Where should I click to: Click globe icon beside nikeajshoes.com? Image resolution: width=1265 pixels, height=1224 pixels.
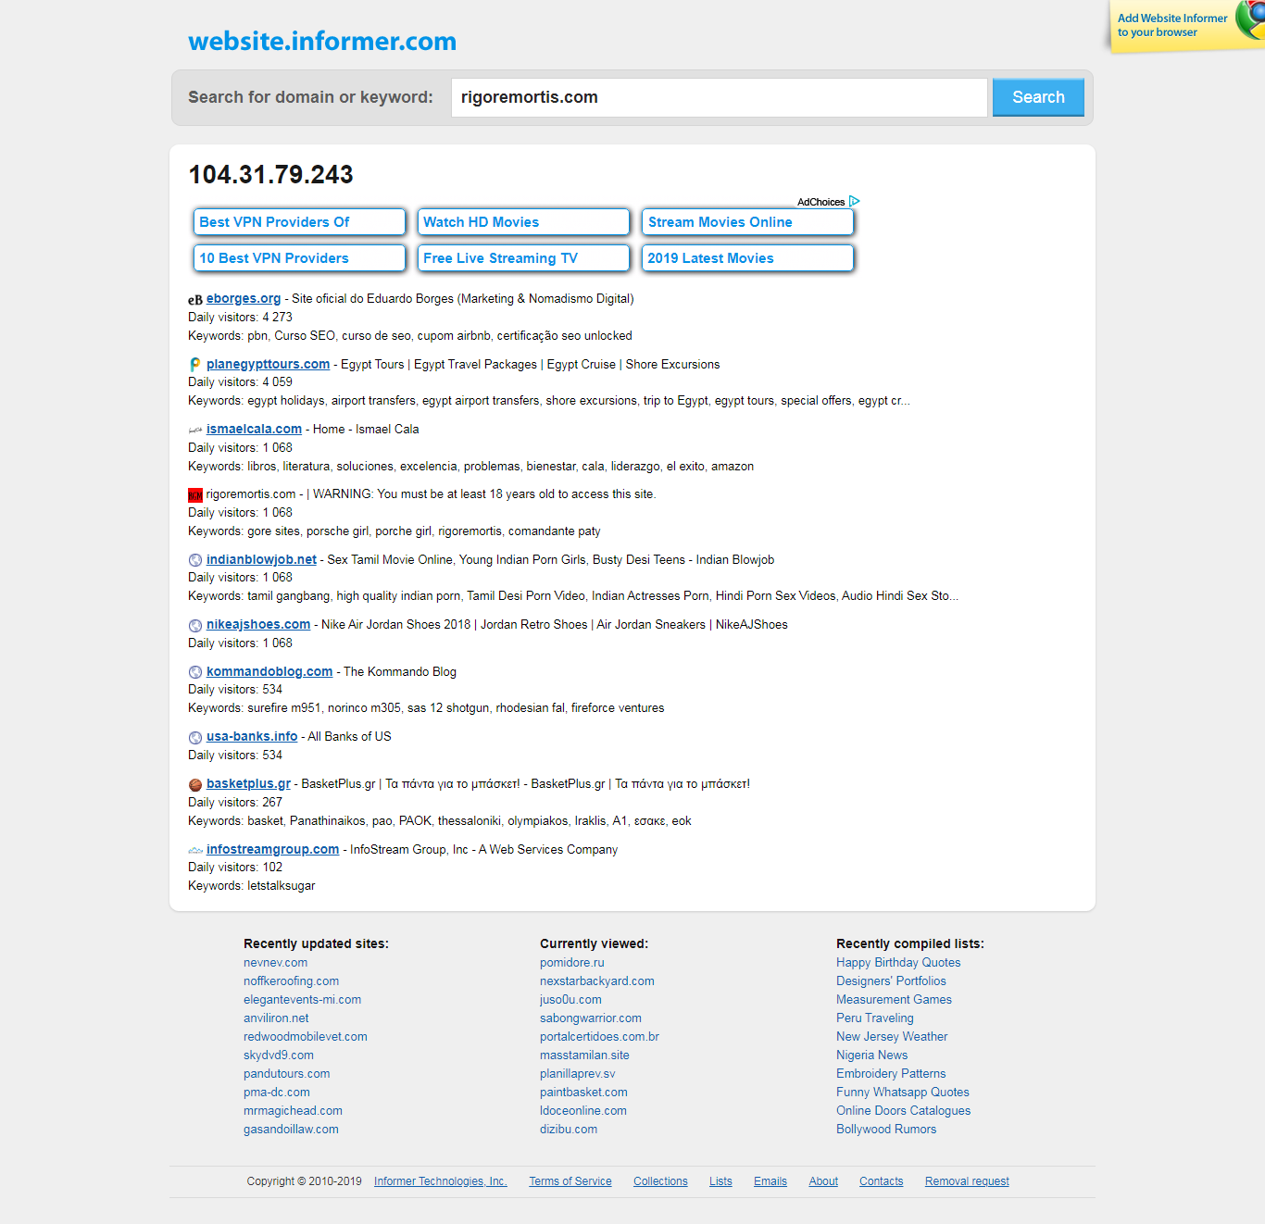pyautogui.click(x=194, y=626)
